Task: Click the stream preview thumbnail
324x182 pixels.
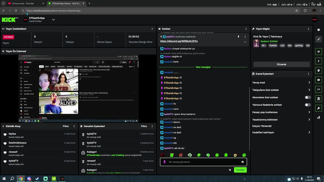Action: (x=78, y=88)
